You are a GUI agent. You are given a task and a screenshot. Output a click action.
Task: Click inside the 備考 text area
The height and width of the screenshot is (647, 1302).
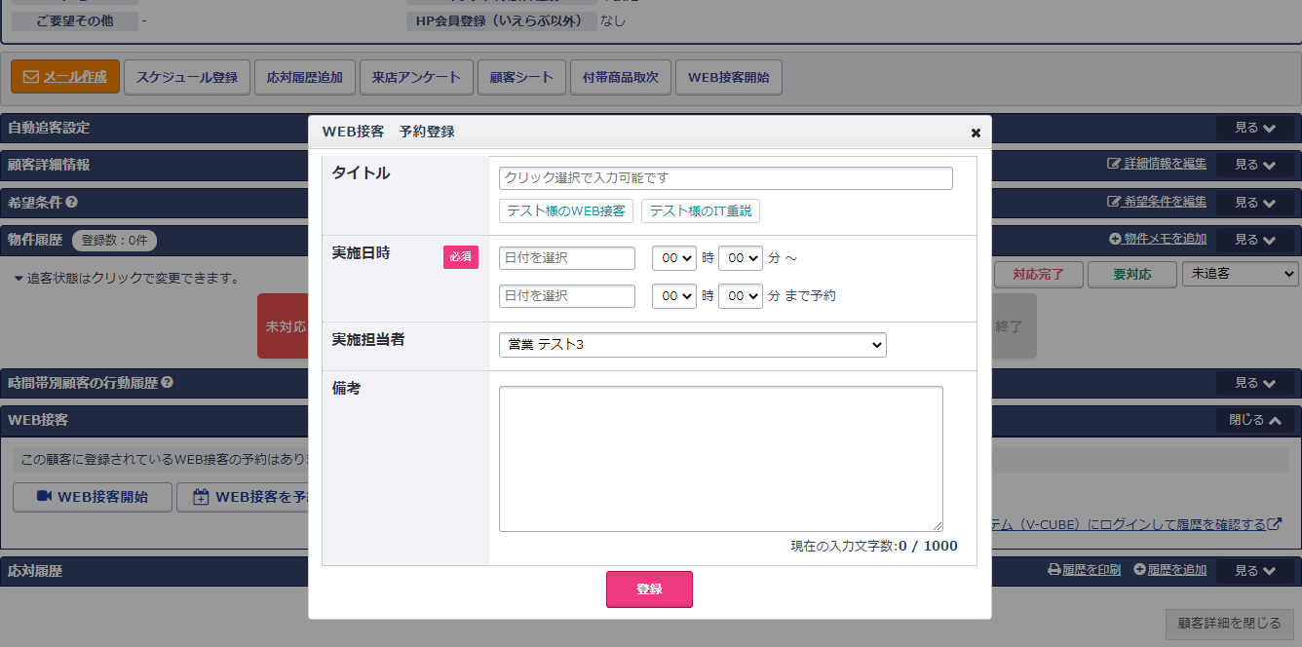(x=720, y=458)
